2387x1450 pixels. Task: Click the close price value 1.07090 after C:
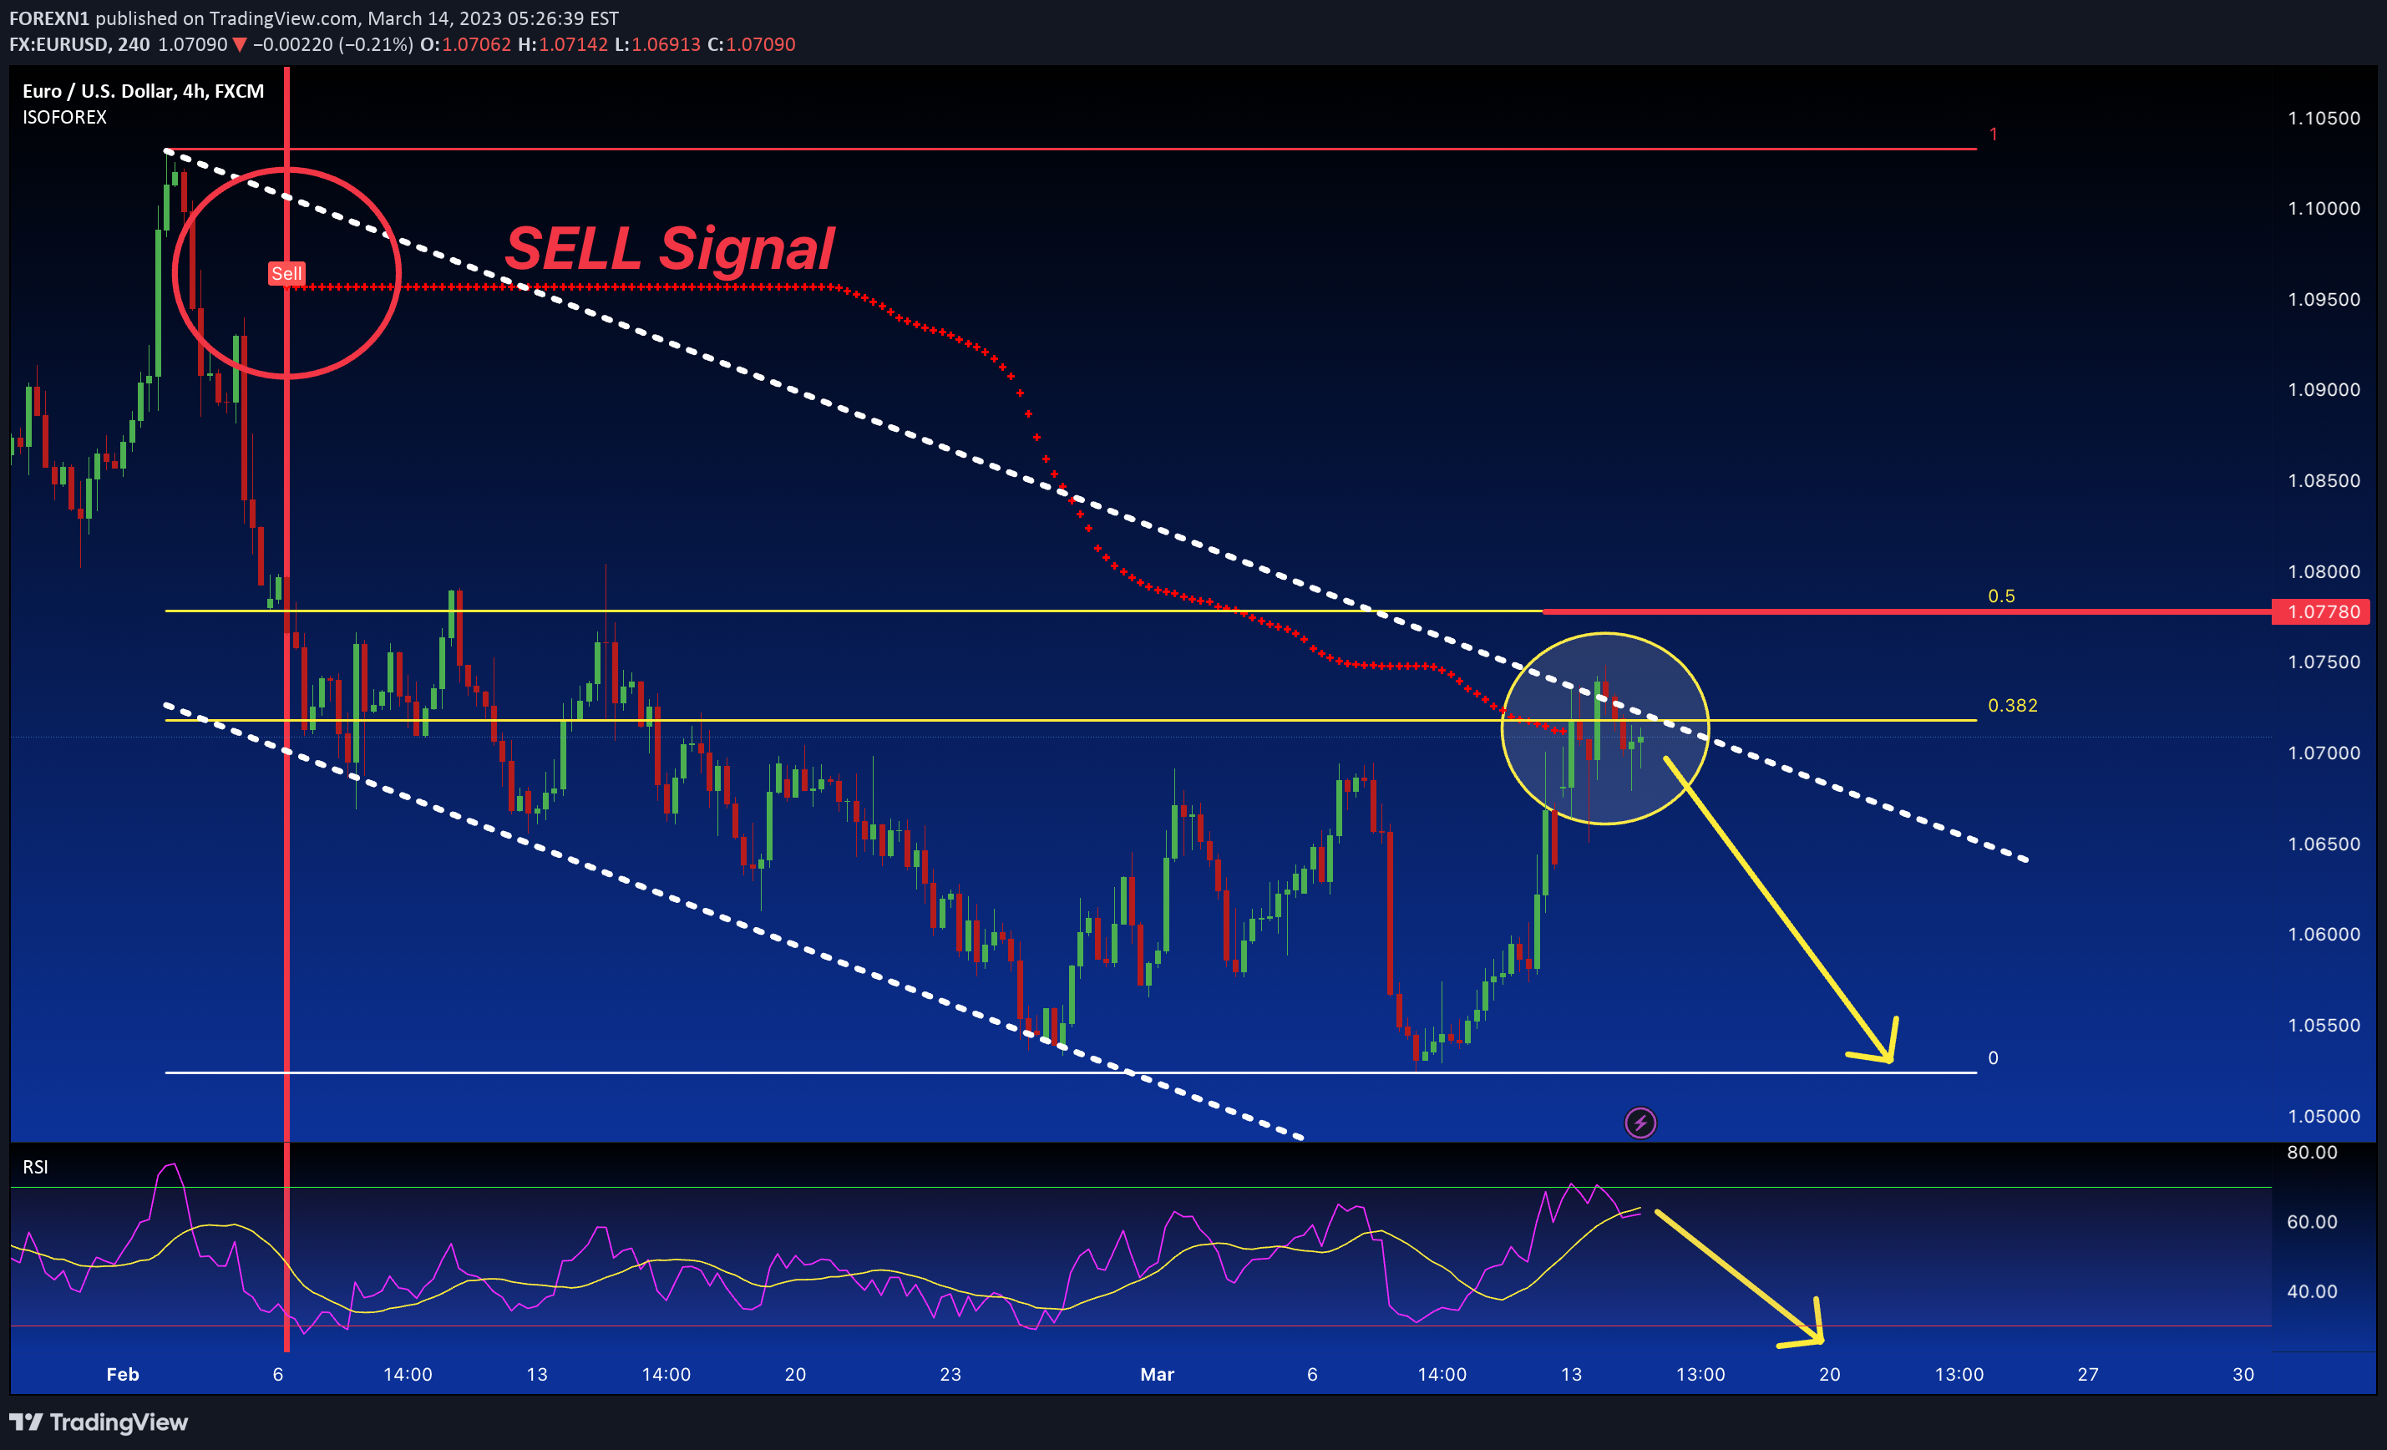point(761,44)
